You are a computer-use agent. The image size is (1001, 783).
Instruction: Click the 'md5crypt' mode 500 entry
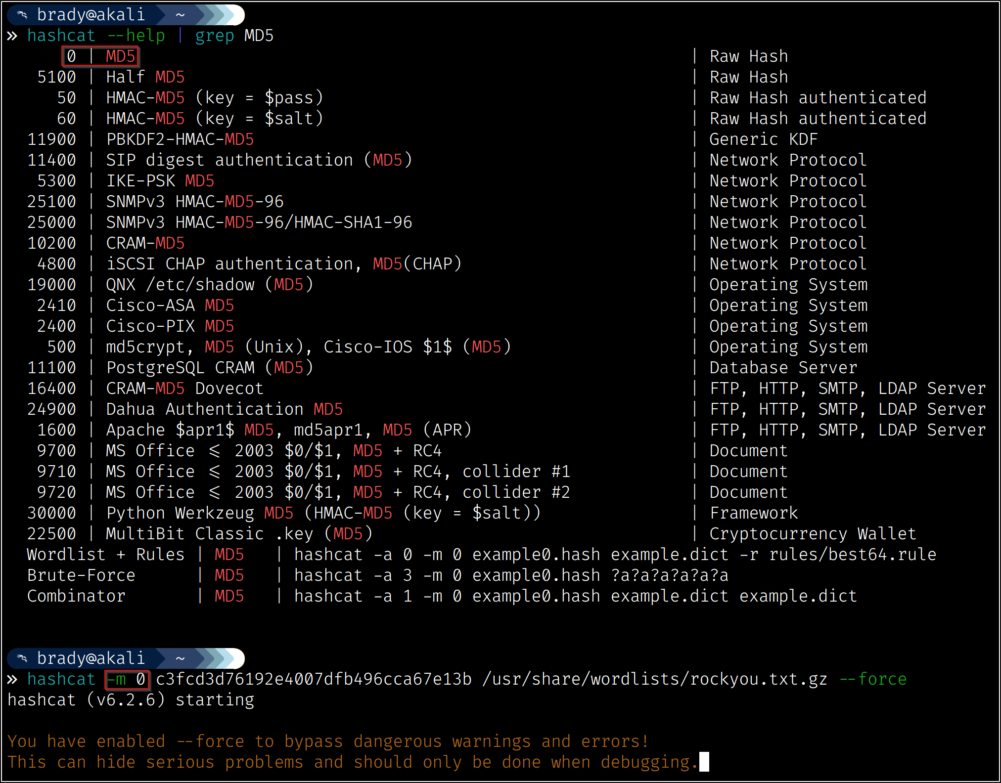(145, 347)
